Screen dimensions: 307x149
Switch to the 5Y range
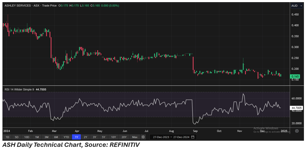(104, 137)
